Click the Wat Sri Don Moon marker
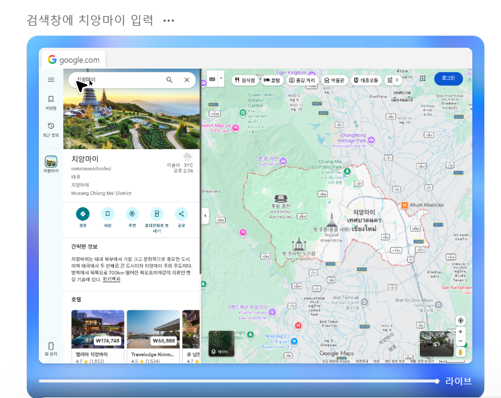The image size is (501, 398). (438, 305)
